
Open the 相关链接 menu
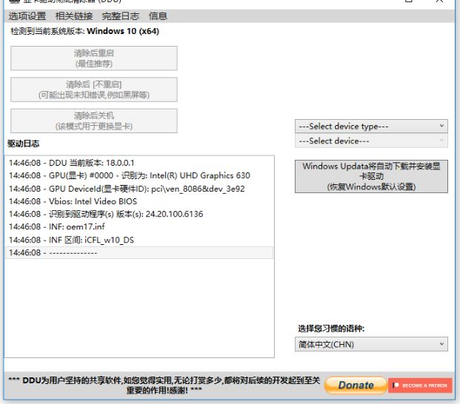coord(74,16)
